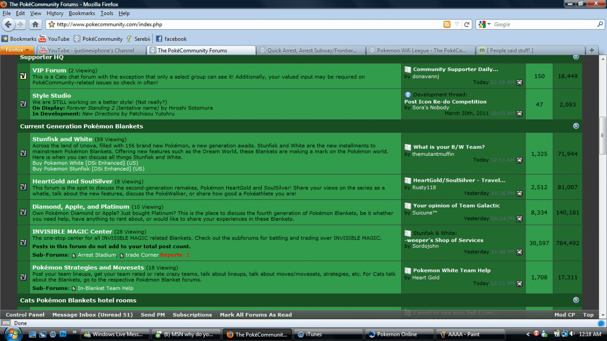Go back with the browser Back arrow
This screenshot has width=607, height=341.
tap(8, 24)
